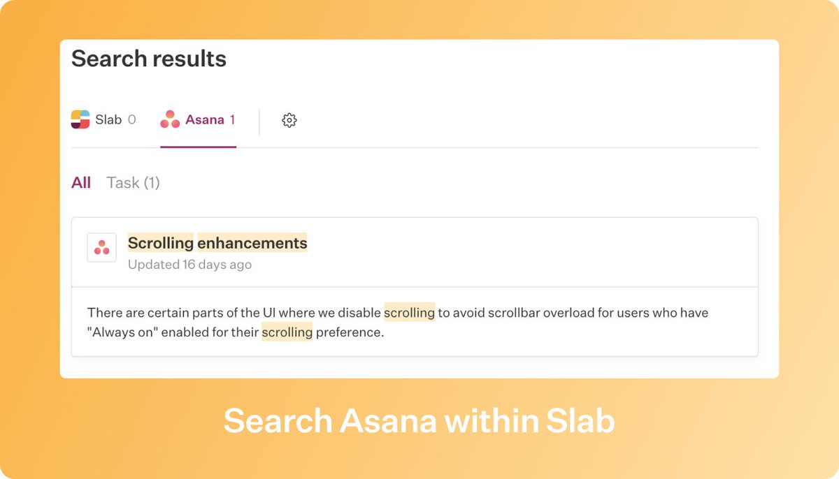Image resolution: width=839 pixels, height=479 pixels.
Task: Select the Asana results tab
Action: (x=198, y=119)
